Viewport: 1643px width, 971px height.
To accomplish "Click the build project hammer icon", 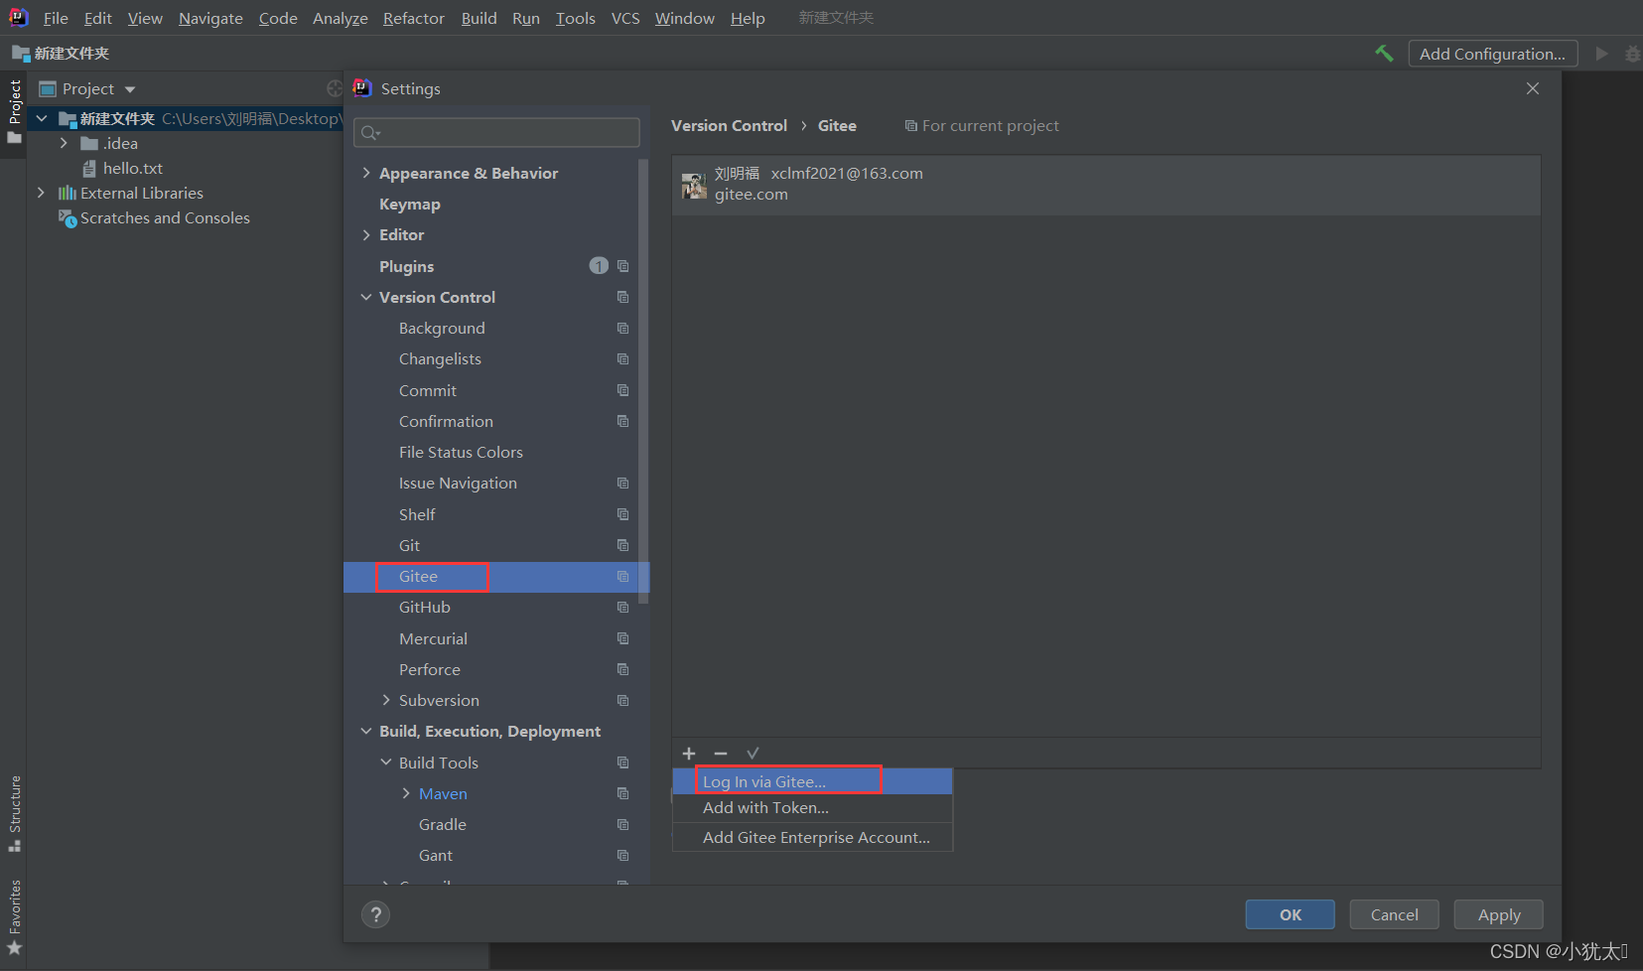I will [1384, 54].
